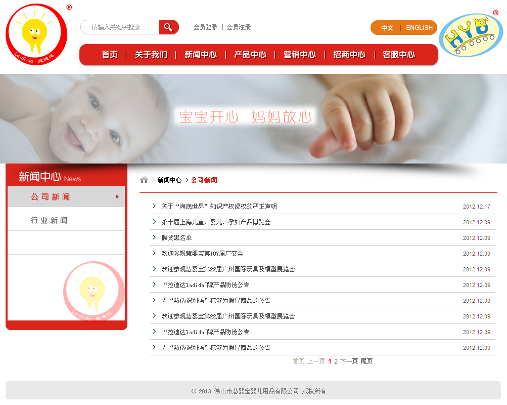Switch language to ENGLISH
The width and height of the screenshot is (507, 405).
419,28
